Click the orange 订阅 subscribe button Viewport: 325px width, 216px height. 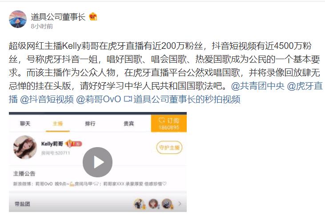tap(169, 124)
